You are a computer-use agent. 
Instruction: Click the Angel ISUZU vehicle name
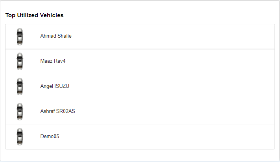point(55,86)
